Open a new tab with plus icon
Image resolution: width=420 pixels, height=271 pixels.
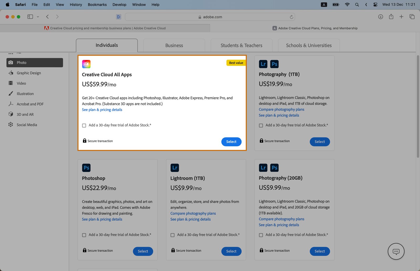click(x=401, y=17)
